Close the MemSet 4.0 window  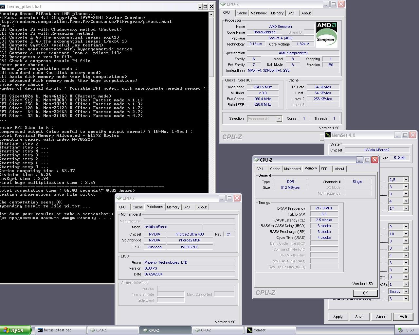[x=413, y=135]
